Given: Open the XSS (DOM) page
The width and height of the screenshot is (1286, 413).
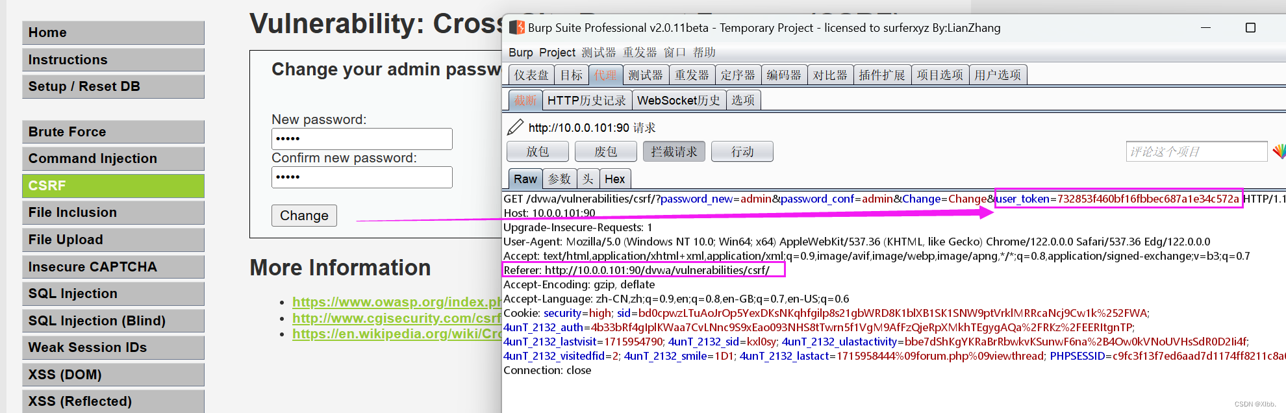Looking at the screenshot, I should (x=113, y=375).
